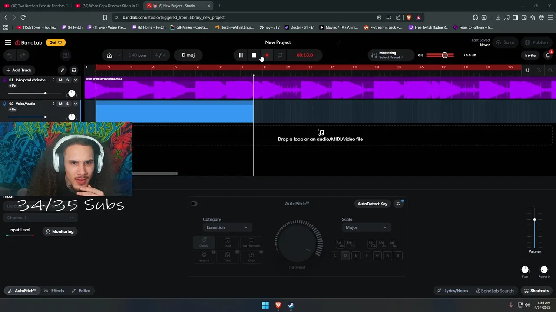Select the Natural AutoPitch preset
Image resolution: width=556 pixels, height=312 pixels.
tap(204, 257)
